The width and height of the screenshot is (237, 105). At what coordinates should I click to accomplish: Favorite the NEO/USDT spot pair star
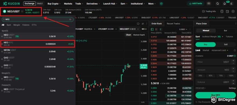click(2, 36)
